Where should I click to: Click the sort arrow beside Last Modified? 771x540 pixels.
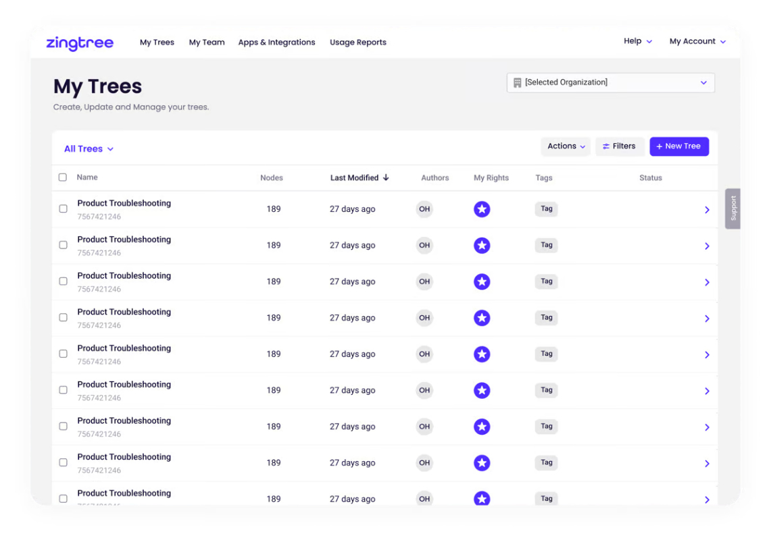[386, 178]
